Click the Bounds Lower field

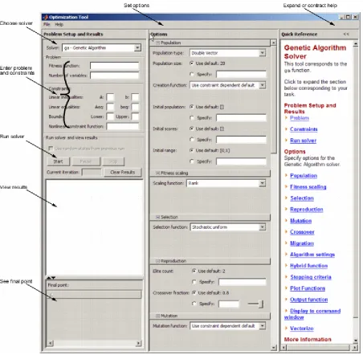click(110, 116)
